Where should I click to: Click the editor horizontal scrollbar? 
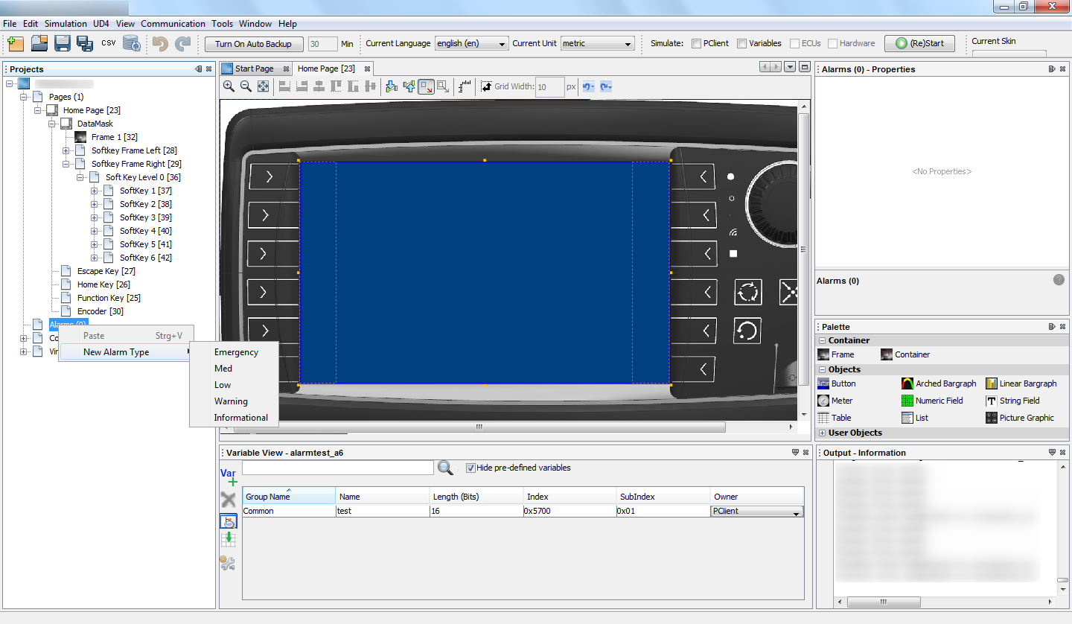tap(479, 427)
